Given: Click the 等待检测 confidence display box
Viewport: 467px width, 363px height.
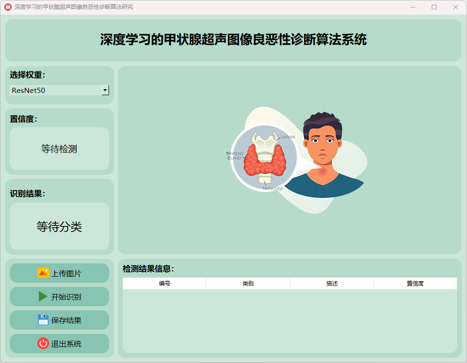Looking at the screenshot, I should [x=59, y=149].
